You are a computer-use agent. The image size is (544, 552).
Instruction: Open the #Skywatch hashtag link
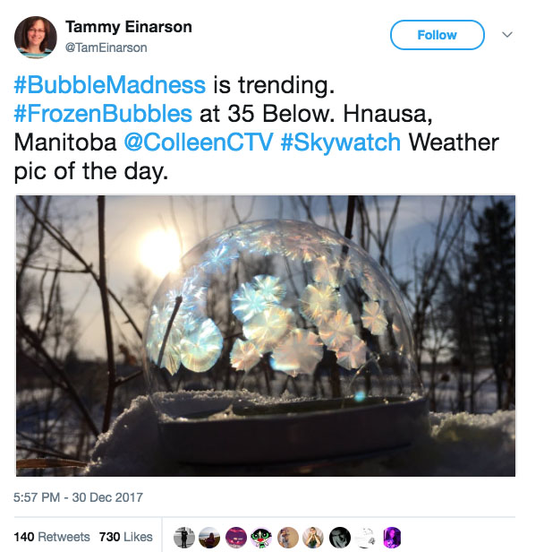point(341,142)
